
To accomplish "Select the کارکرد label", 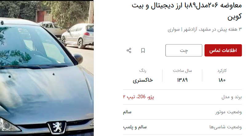I will [x=222, y=71].
